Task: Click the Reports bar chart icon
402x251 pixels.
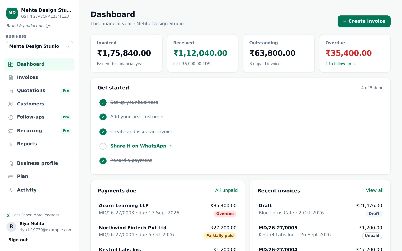Action: coord(11,144)
